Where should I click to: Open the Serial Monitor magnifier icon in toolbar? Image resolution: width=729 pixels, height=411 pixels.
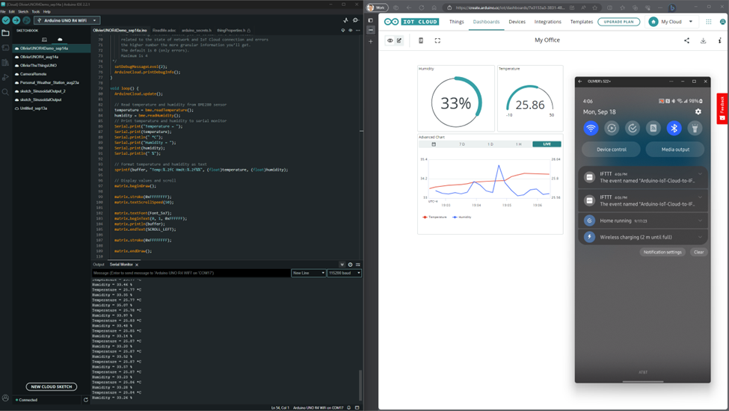356,20
